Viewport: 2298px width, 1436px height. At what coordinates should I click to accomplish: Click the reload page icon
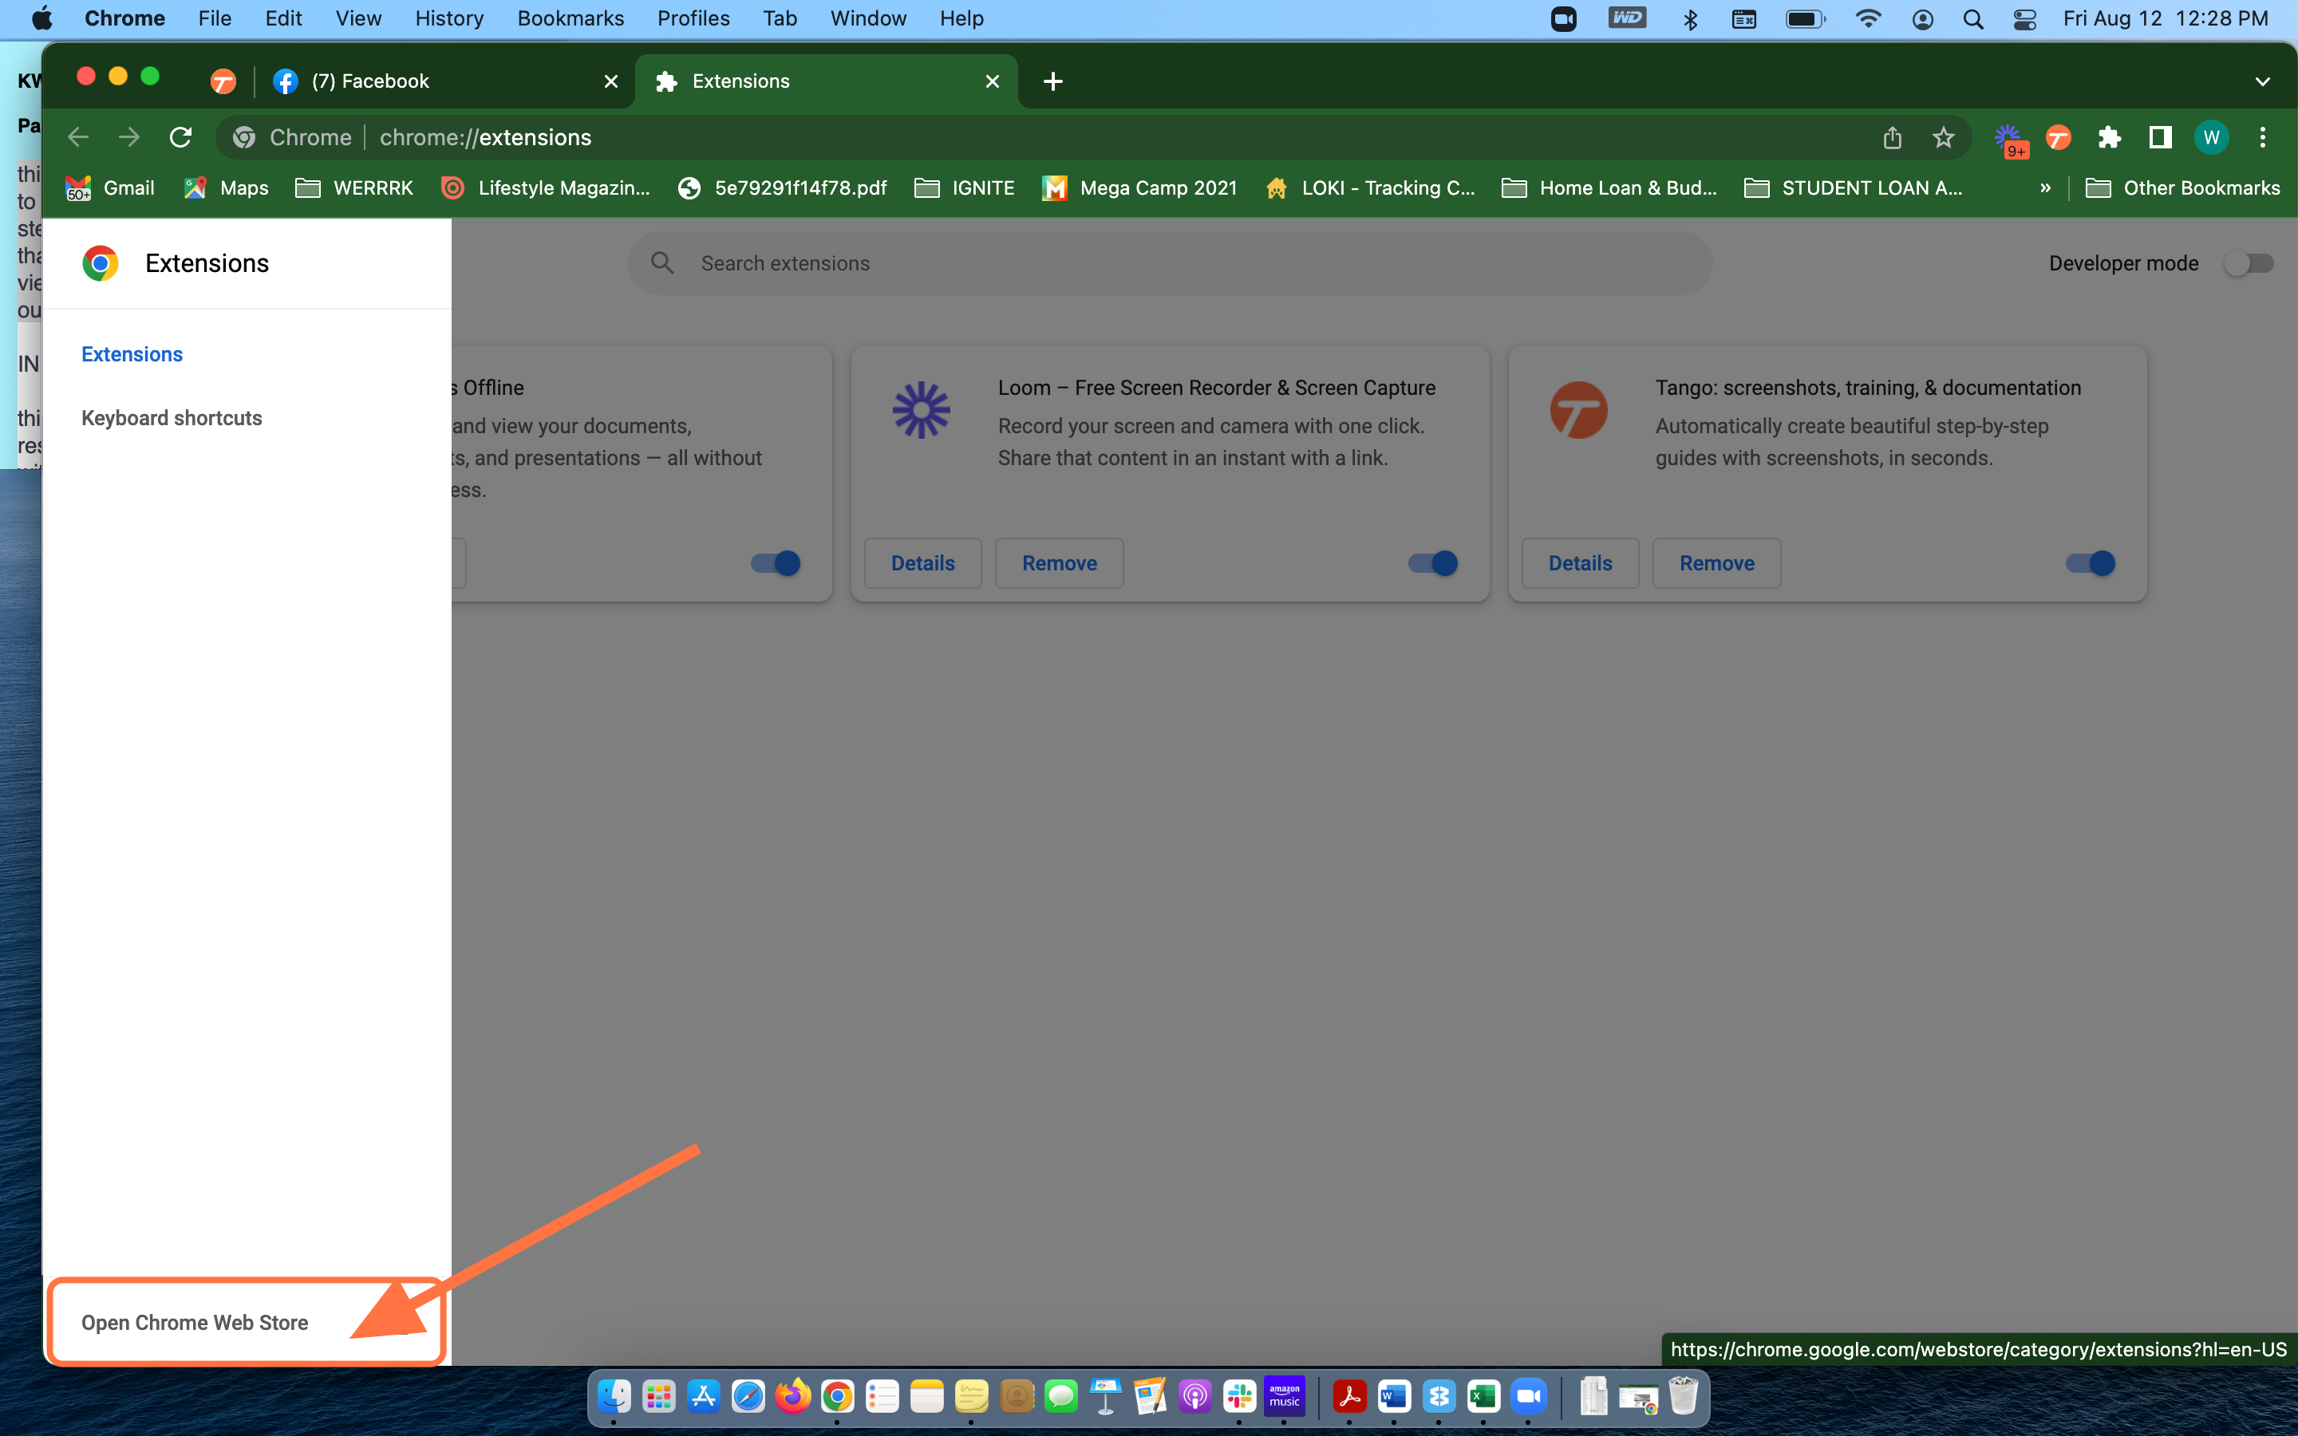(x=180, y=138)
